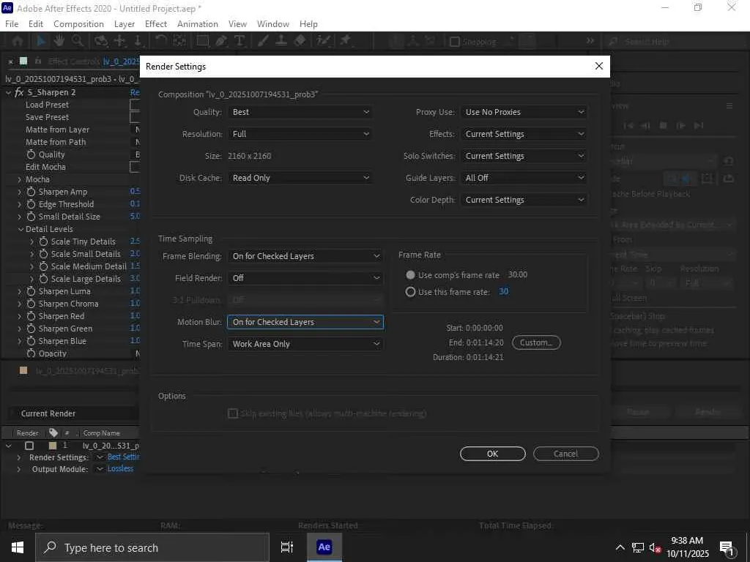Screen dimensions: 750x562
Task: Click stopwatch icon next to Sharpen Red
Action: tap(31, 316)
